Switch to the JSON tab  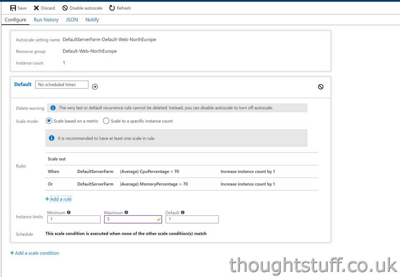pos(72,20)
